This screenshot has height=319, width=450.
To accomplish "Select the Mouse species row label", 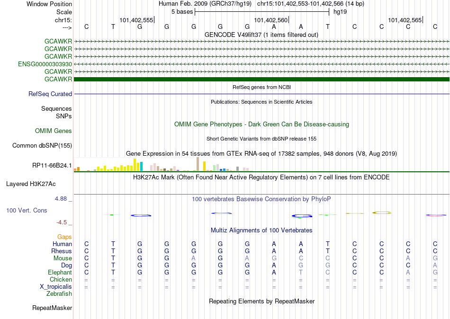I will (63, 258).
